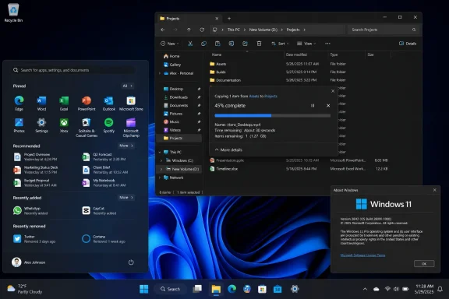Show hidden tray icons chevron
Image resolution: width=449 pixels, height=299 pixels.
(365, 289)
